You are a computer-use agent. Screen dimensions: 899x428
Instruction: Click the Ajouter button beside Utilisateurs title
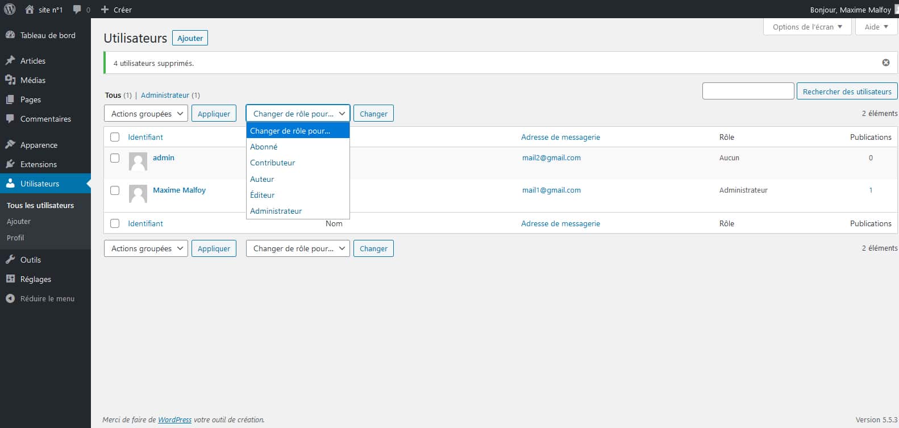coord(190,38)
